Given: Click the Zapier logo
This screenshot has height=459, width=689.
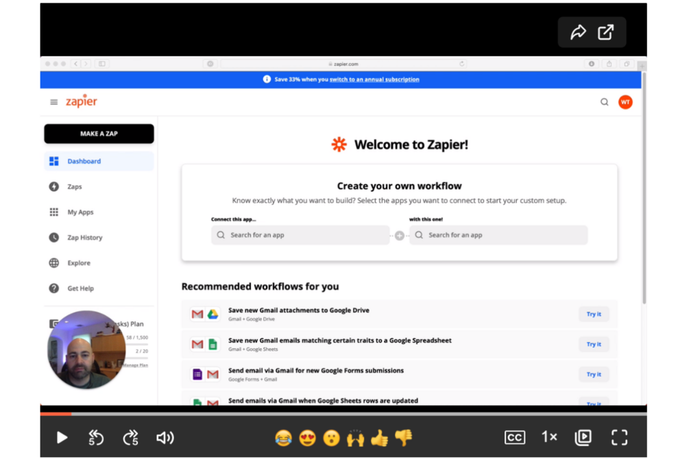Looking at the screenshot, I should pos(82,101).
